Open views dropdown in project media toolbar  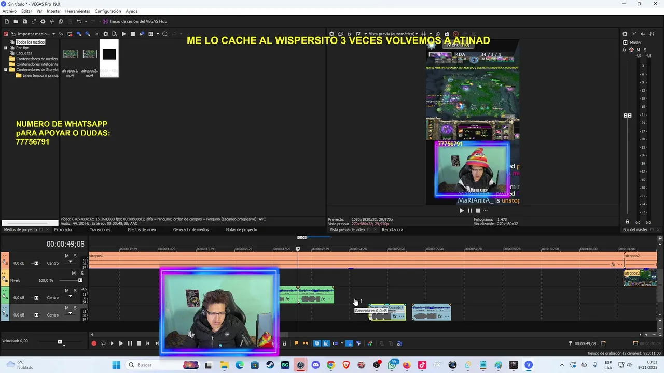click(x=157, y=34)
